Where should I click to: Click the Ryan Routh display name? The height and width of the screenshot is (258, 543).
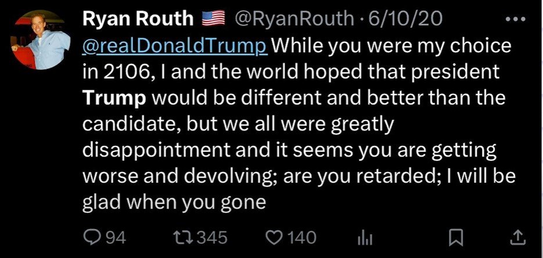pyautogui.click(x=138, y=19)
